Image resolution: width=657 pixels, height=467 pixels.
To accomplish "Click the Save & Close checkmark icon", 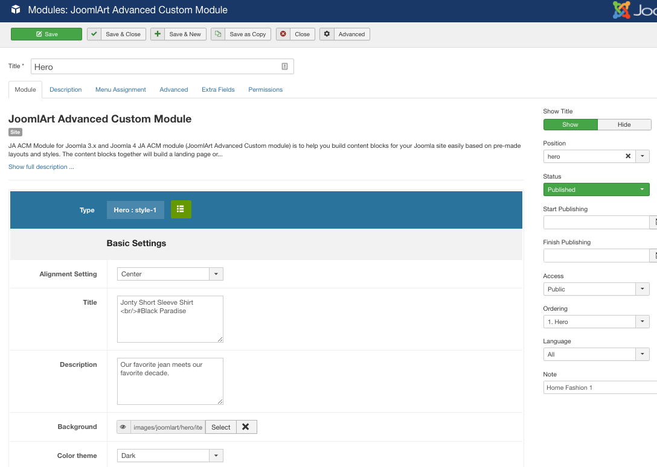I will click(94, 34).
